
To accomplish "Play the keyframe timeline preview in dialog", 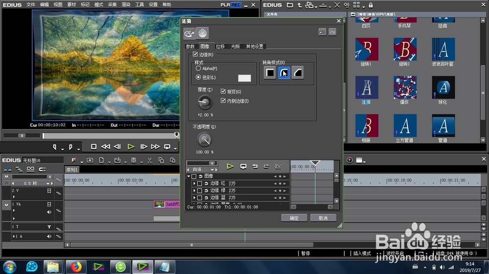I will [230, 166].
